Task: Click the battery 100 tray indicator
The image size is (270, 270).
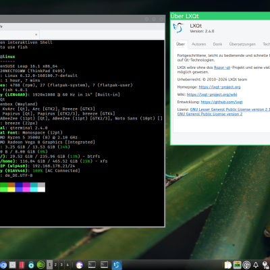Action: tap(237, 265)
